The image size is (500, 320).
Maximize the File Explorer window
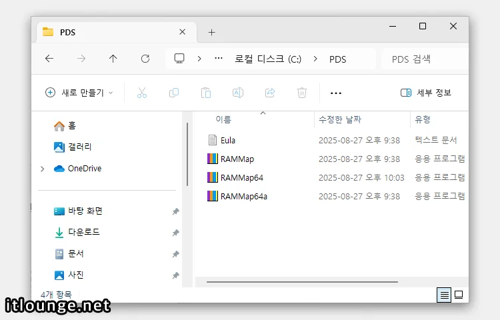point(423,26)
